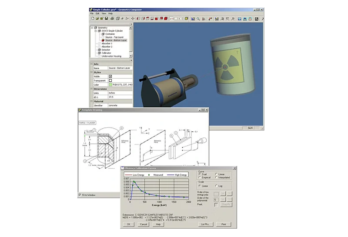This screenshot has width=348, height=237.
Task: Click the asterisk-shaped toolbar icon
Action: (122, 19)
